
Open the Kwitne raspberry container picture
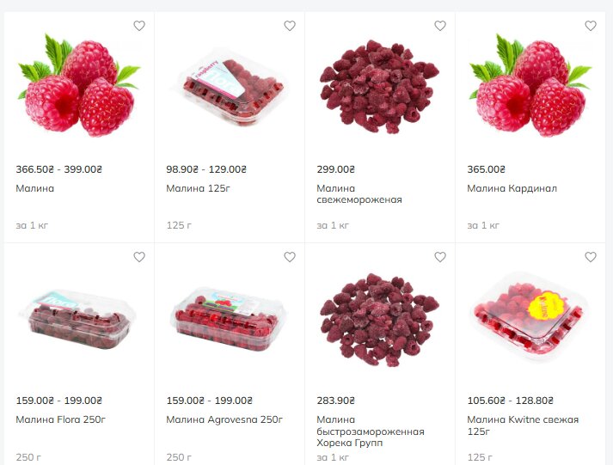(x=530, y=315)
